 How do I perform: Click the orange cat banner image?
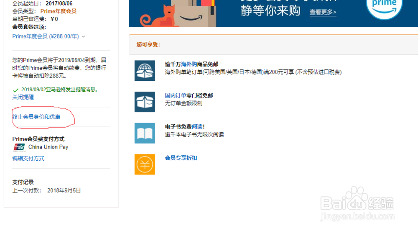(159, 15)
